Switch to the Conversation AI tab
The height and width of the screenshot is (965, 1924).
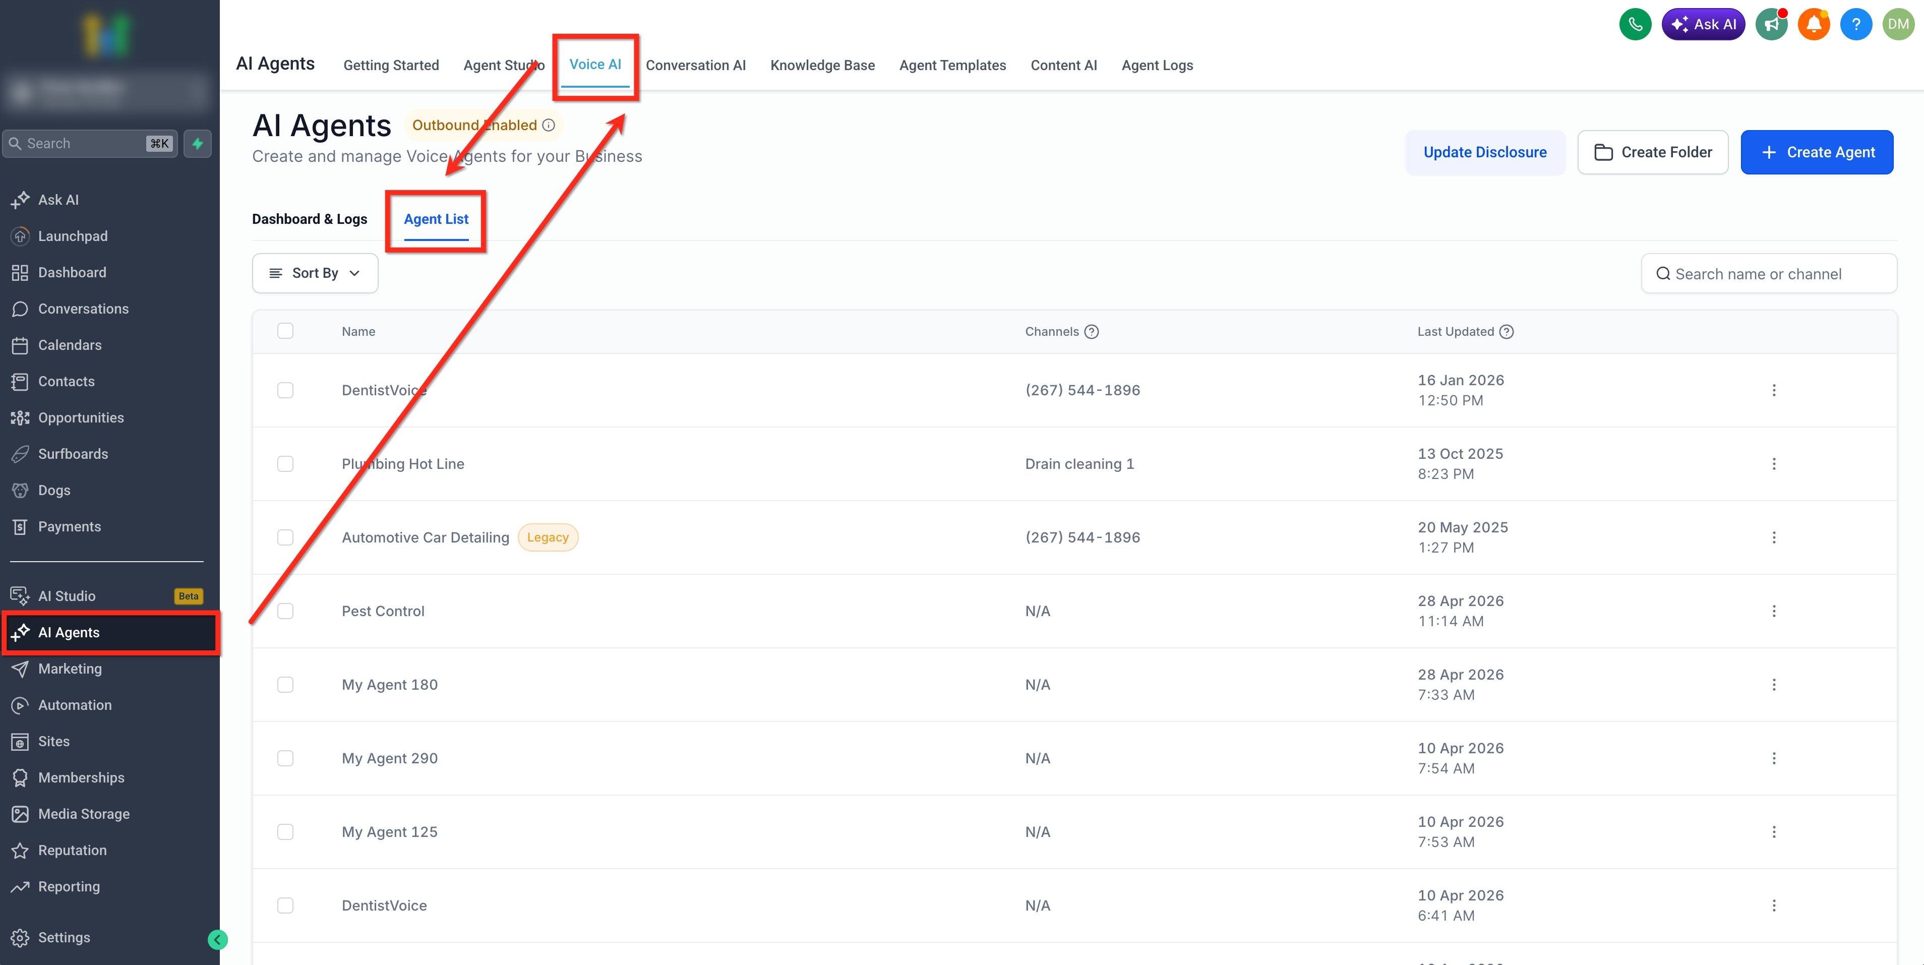(695, 65)
